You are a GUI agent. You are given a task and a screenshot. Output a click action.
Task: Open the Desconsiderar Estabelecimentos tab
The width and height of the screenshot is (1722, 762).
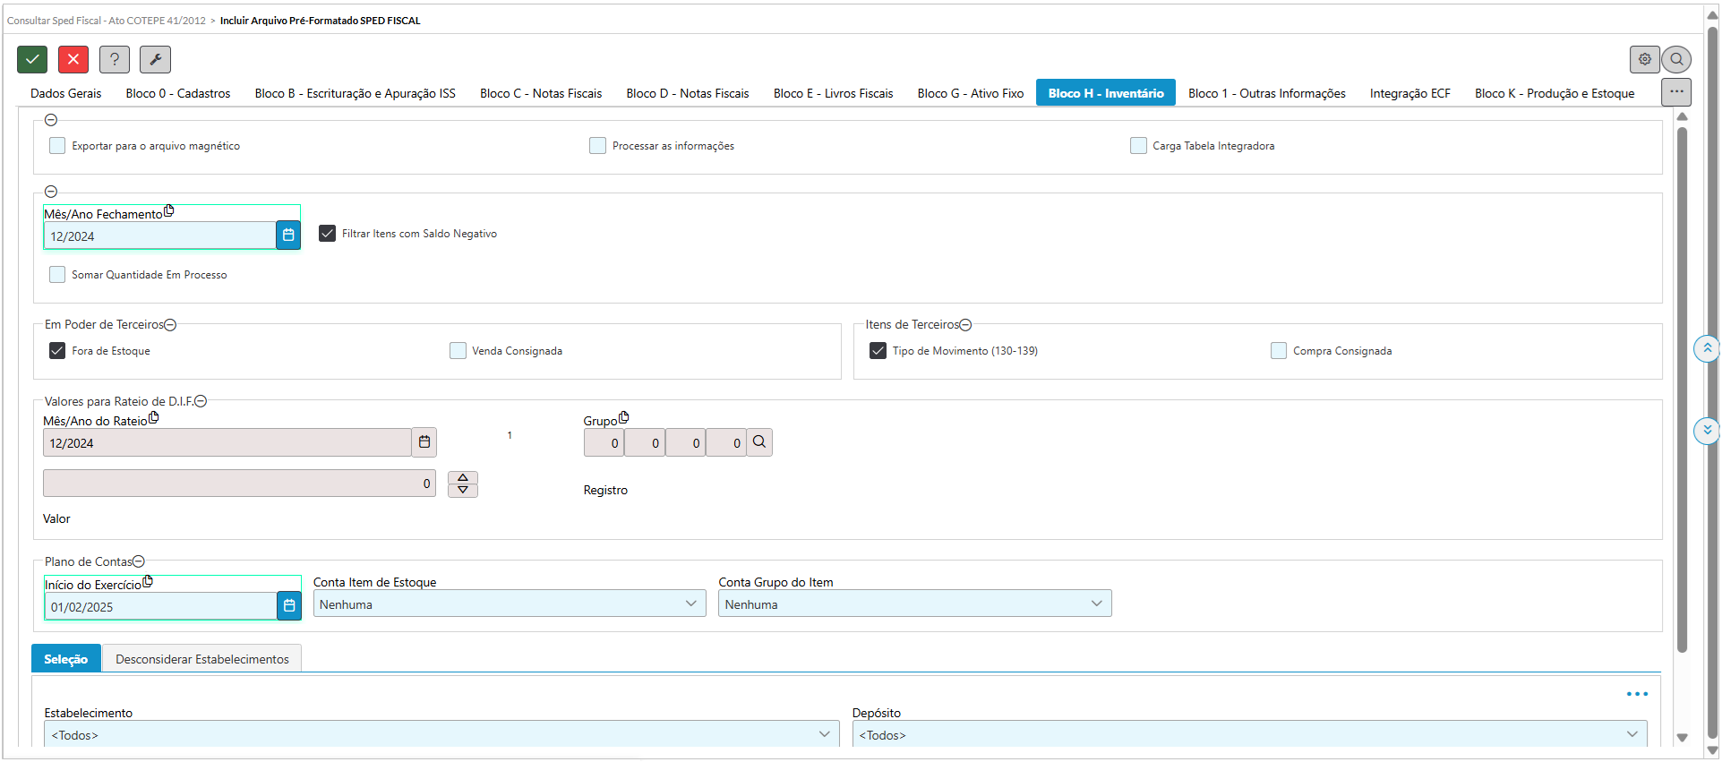[202, 659]
